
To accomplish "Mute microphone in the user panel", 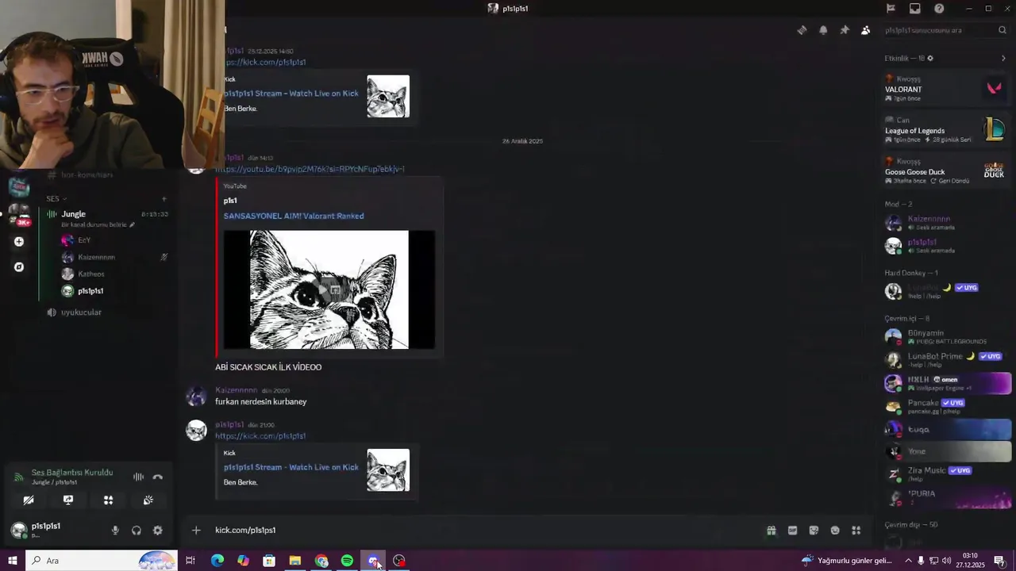I will click(x=115, y=531).
